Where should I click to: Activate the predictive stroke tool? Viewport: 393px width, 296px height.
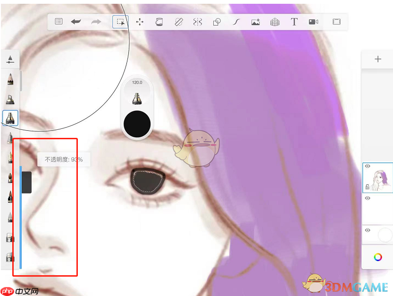point(236,22)
